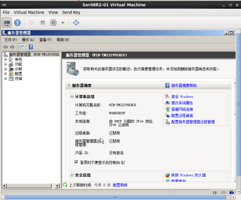Viewport: 241px width, 200px height.
Task: Expand the 诊断 tree node
Action: pyautogui.click(x=6, y=69)
